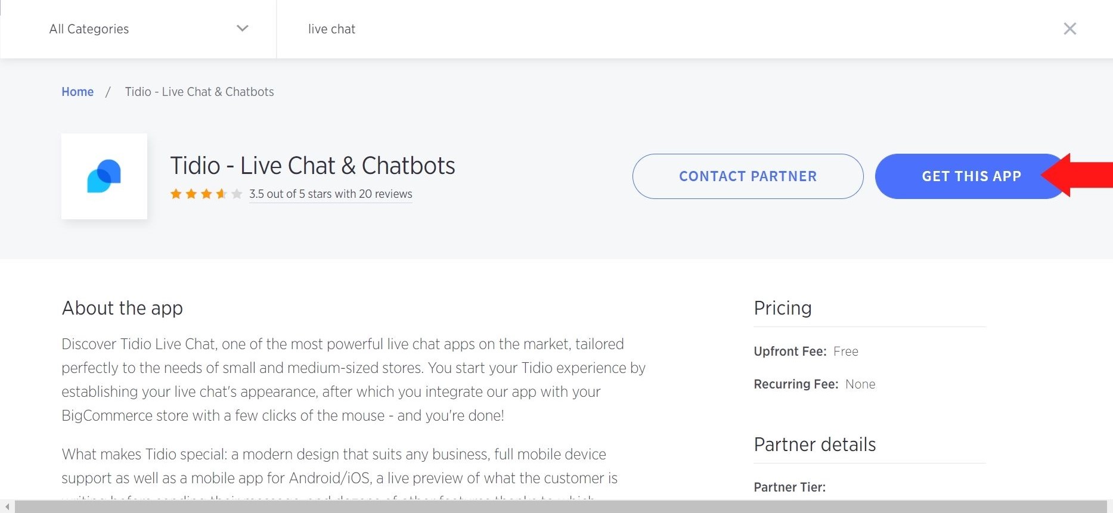Image resolution: width=1113 pixels, height=513 pixels.
Task: Click the Pricing section heading
Action: coord(783,308)
